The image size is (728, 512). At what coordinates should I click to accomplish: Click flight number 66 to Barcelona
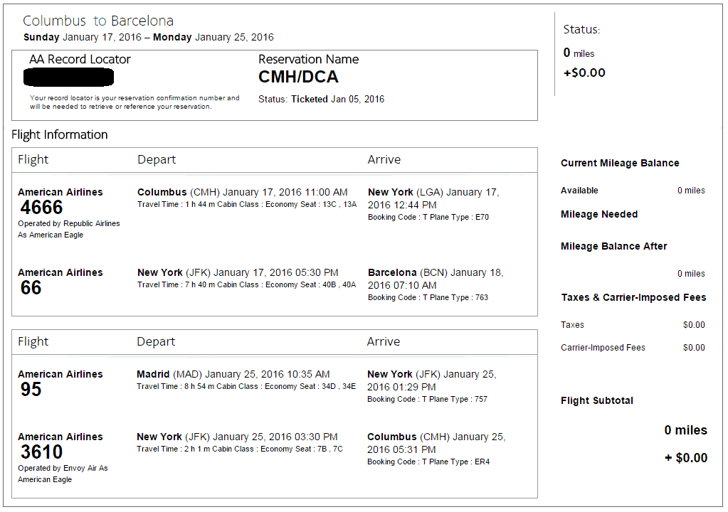[31, 287]
